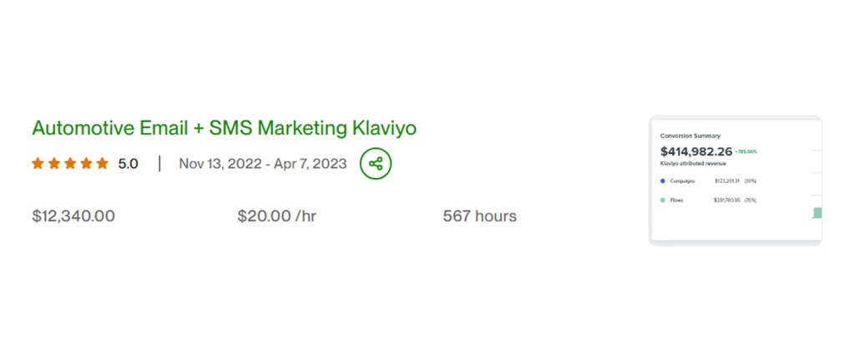This screenshot has width=855, height=356.
Task: Click the $20.00 /hr rate text
Action: click(276, 216)
